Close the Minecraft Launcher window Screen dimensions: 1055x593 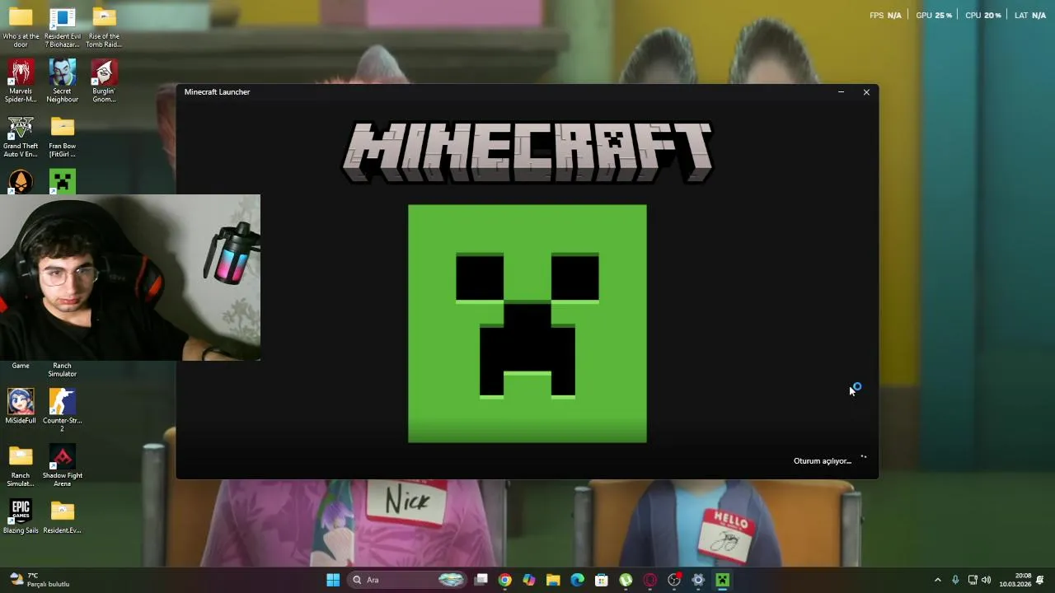click(x=866, y=92)
